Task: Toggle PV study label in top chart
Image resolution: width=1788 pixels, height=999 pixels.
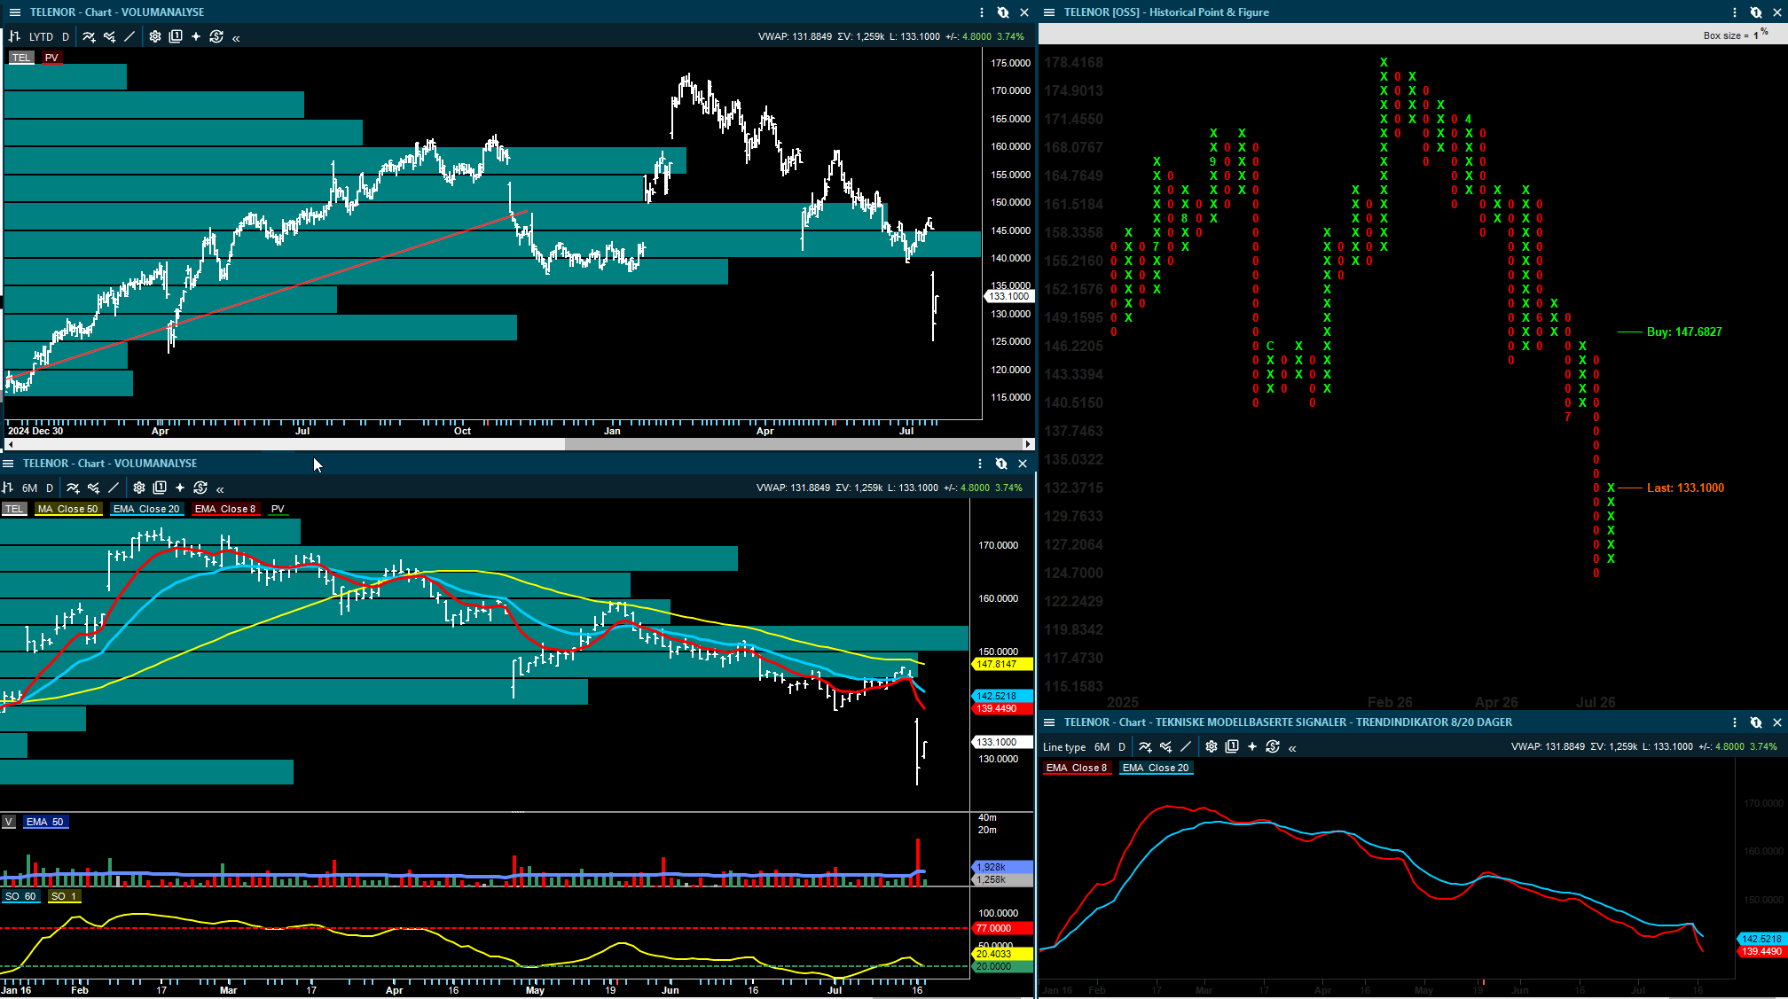Action: tap(51, 58)
